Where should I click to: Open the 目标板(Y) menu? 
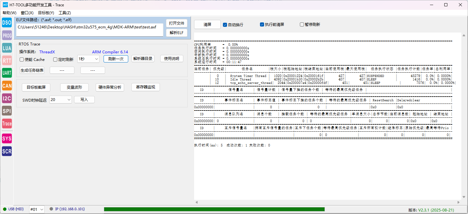(x=46, y=13)
